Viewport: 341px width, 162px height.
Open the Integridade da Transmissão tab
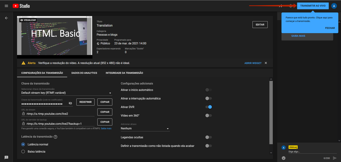(124, 73)
